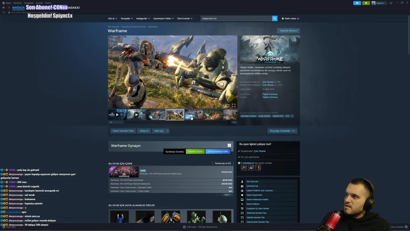Click the Steam Koleksiyon Kartları icon
Viewport: 410px width, 231px height.
pos(242,200)
